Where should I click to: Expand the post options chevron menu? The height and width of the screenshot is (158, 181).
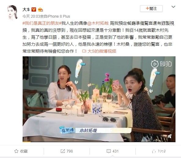173,7
